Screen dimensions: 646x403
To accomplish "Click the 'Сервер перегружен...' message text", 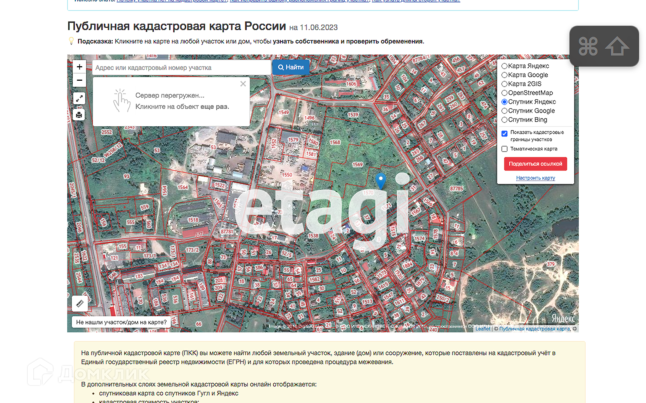I will point(170,95).
